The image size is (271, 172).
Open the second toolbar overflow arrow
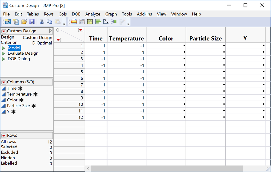pos(128,24)
